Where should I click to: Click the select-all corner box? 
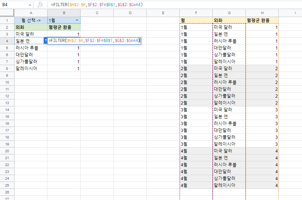7,13
